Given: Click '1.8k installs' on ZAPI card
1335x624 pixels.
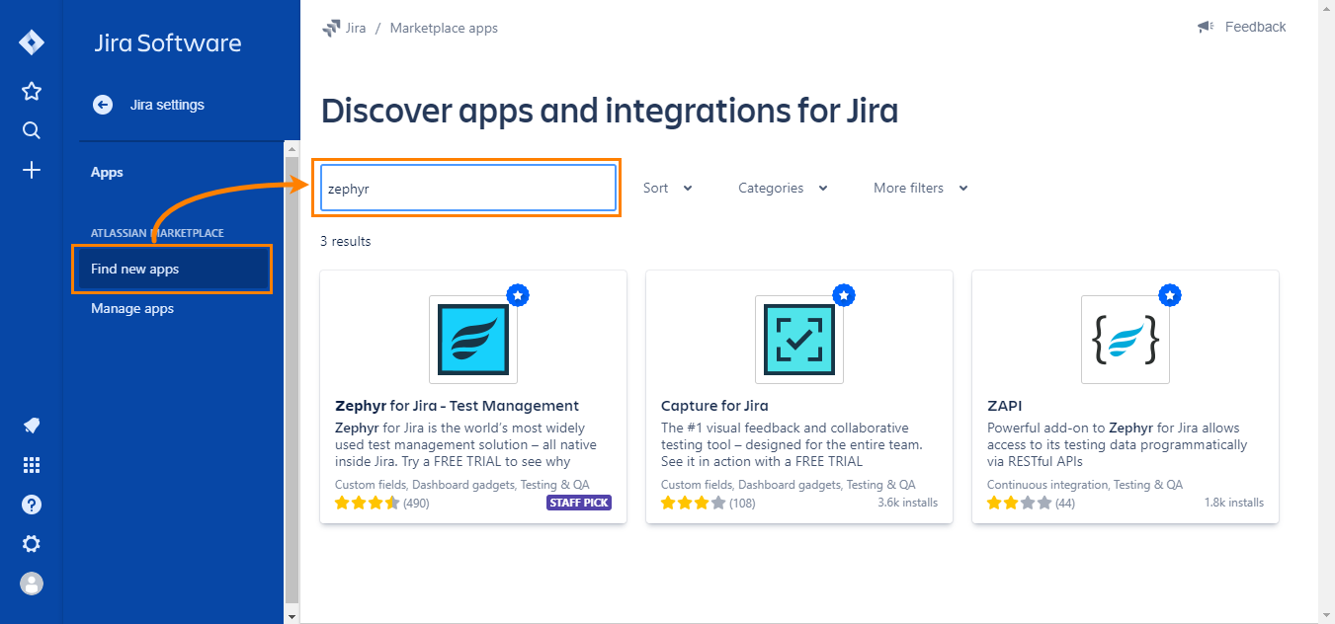Looking at the screenshot, I should pos(1233,503).
